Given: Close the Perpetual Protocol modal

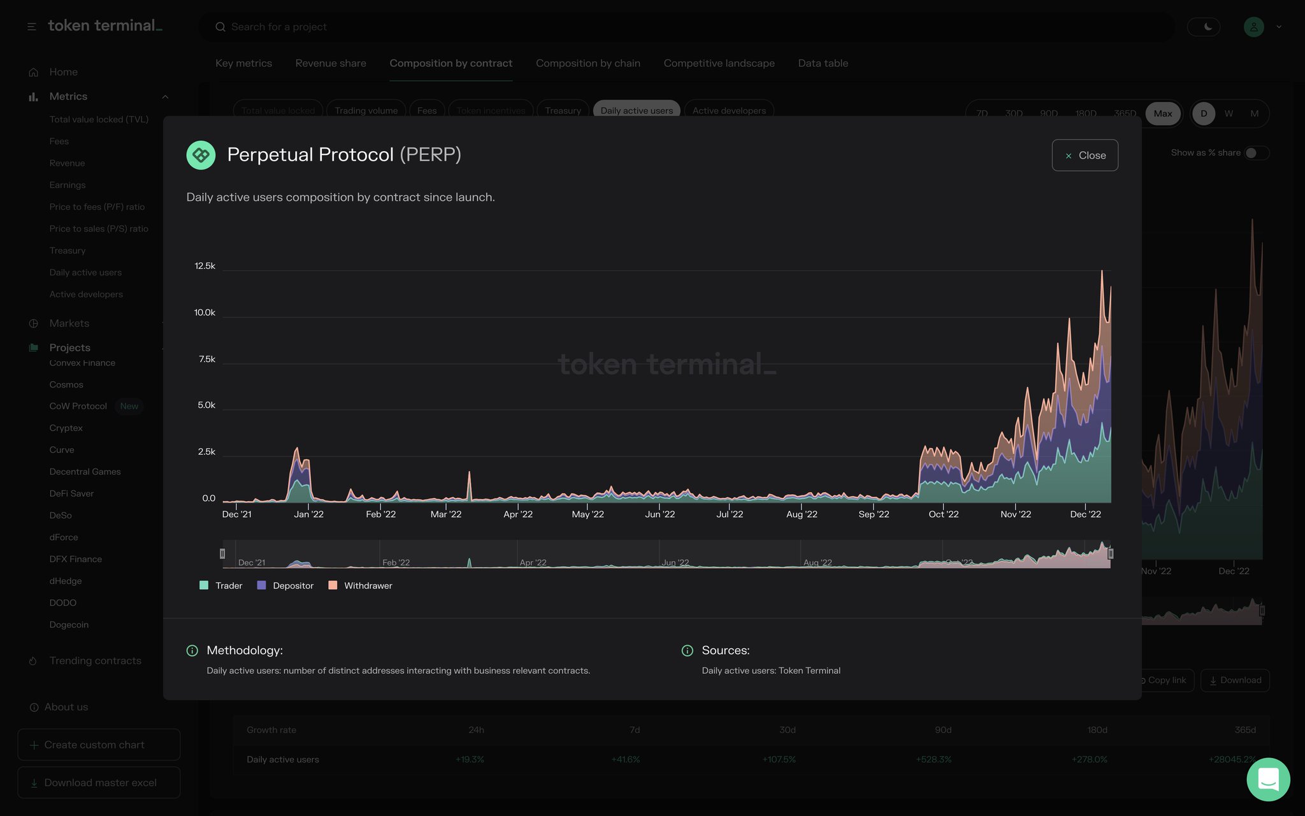Looking at the screenshot, I should pyautogui.click(x=1085, y=155).
